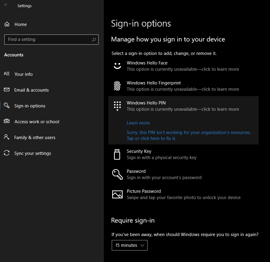Select the Email & accounts envelope icon
The width and height of the screenshot is (270, 262).
(7, 90)
